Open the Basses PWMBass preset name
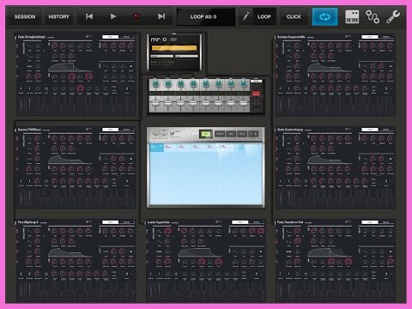The image size is (412, 309). [29, 130]
